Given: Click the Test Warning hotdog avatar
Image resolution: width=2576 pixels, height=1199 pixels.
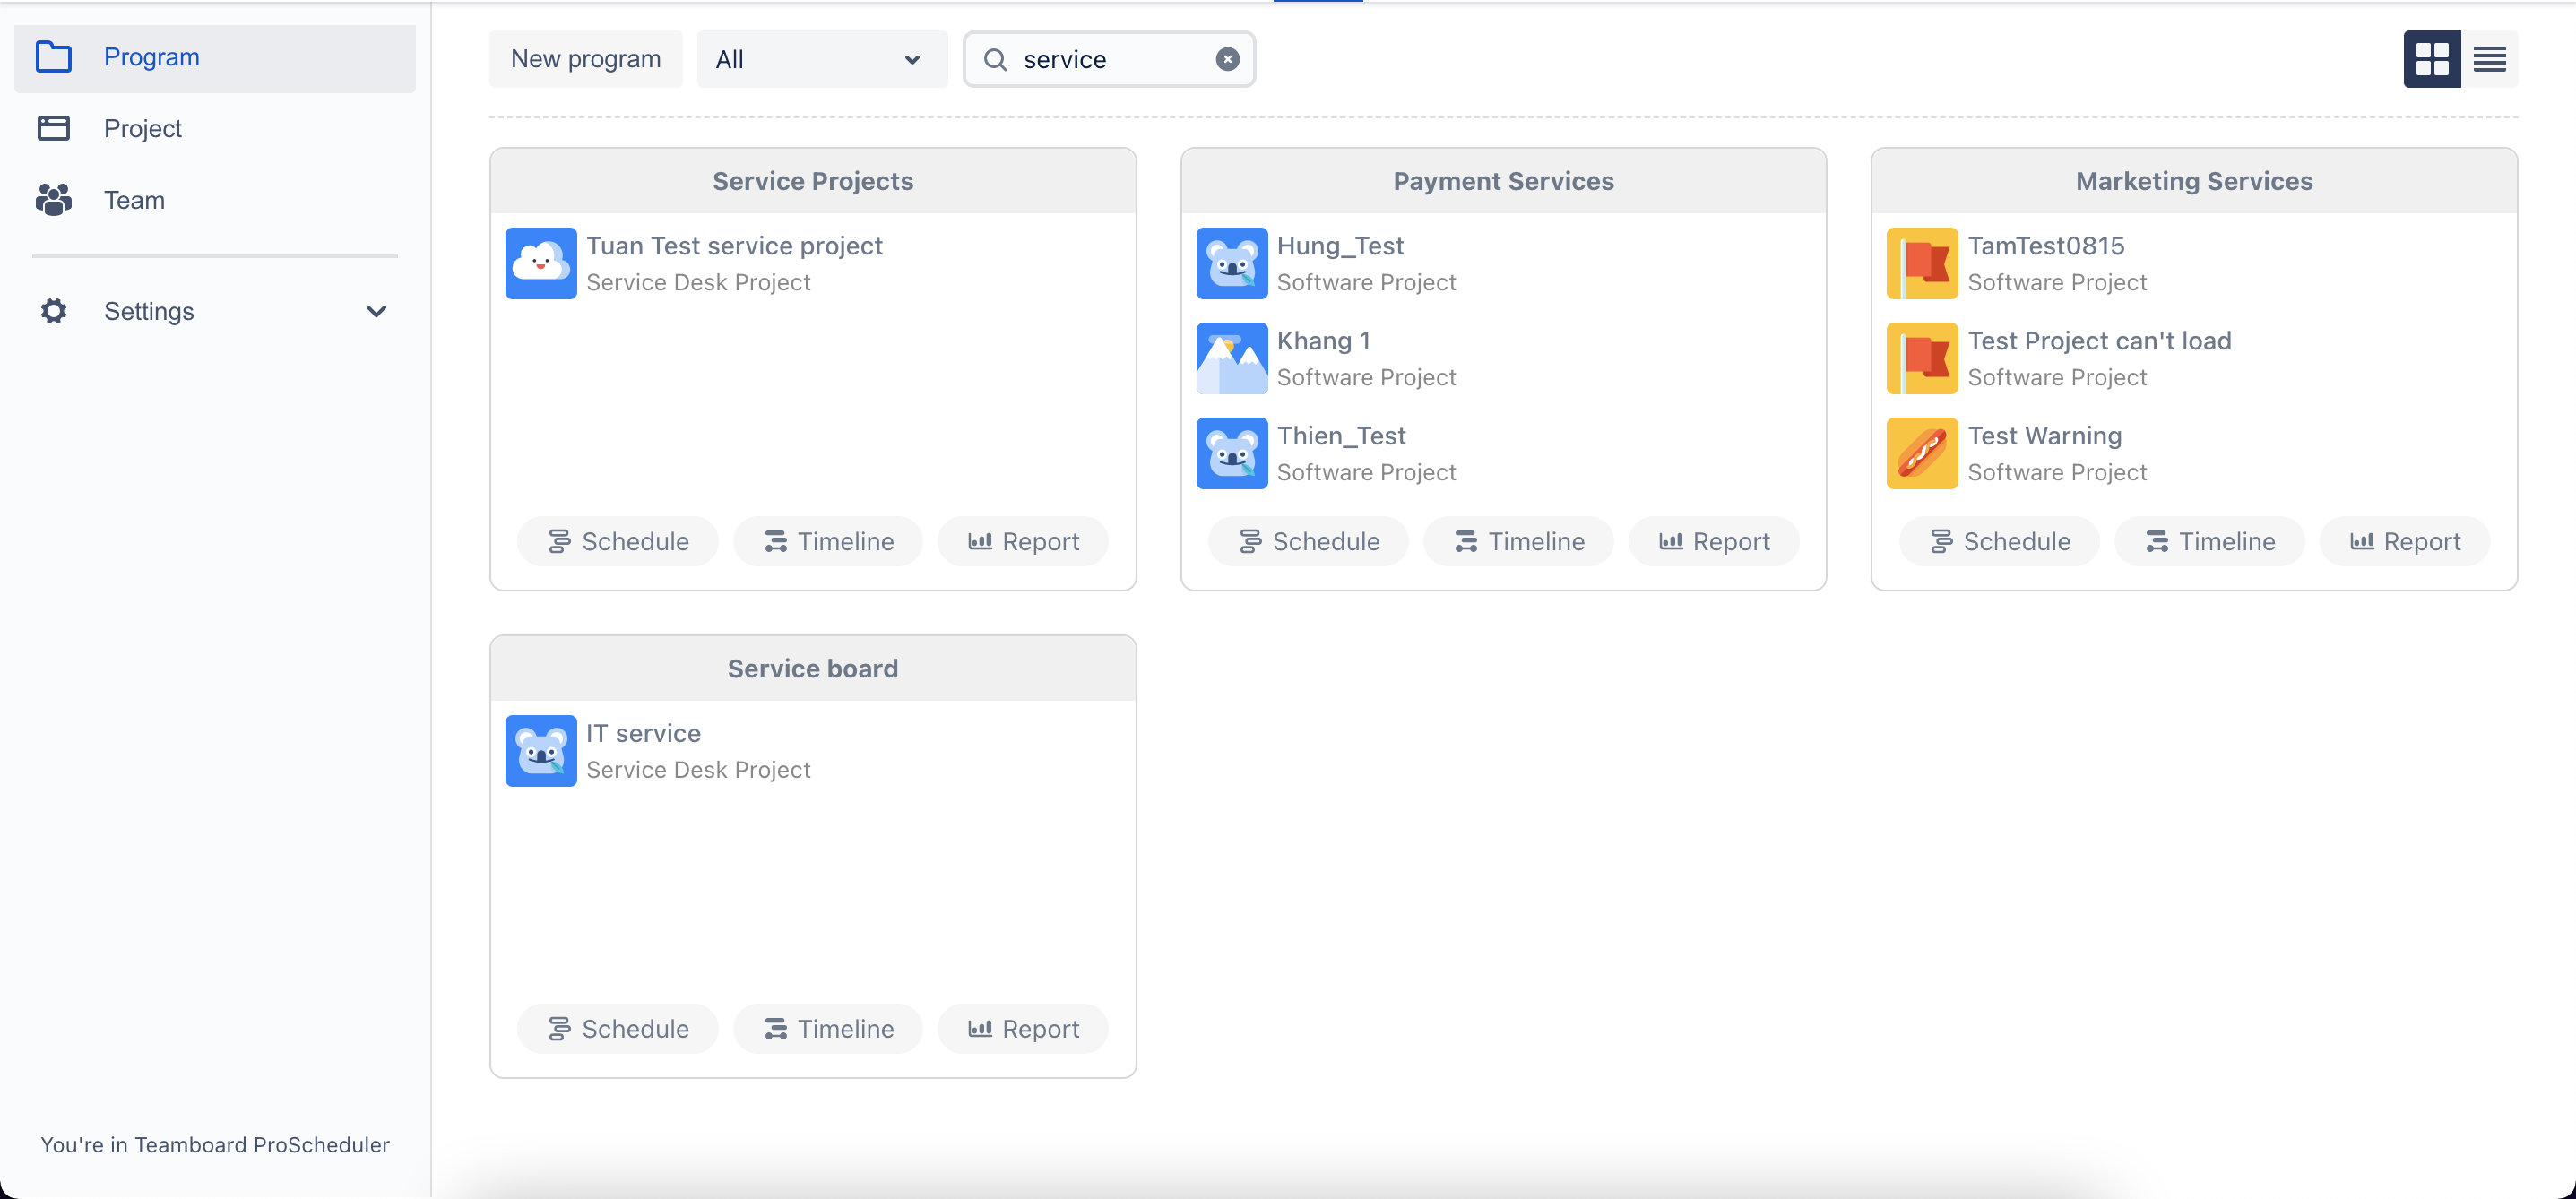Looking at the screenshot, I should click(1921, 453).
